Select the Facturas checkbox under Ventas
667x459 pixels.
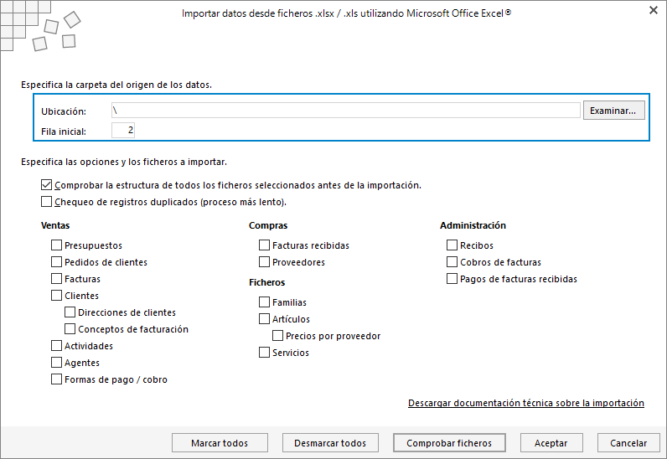56,279
